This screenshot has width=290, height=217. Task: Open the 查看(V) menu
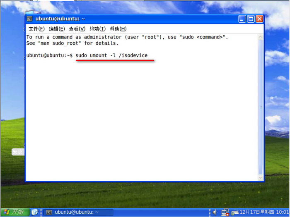(x=77, y=29)
